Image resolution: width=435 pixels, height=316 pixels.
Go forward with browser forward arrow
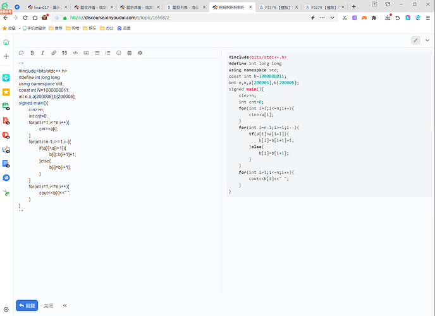(15, 18)
